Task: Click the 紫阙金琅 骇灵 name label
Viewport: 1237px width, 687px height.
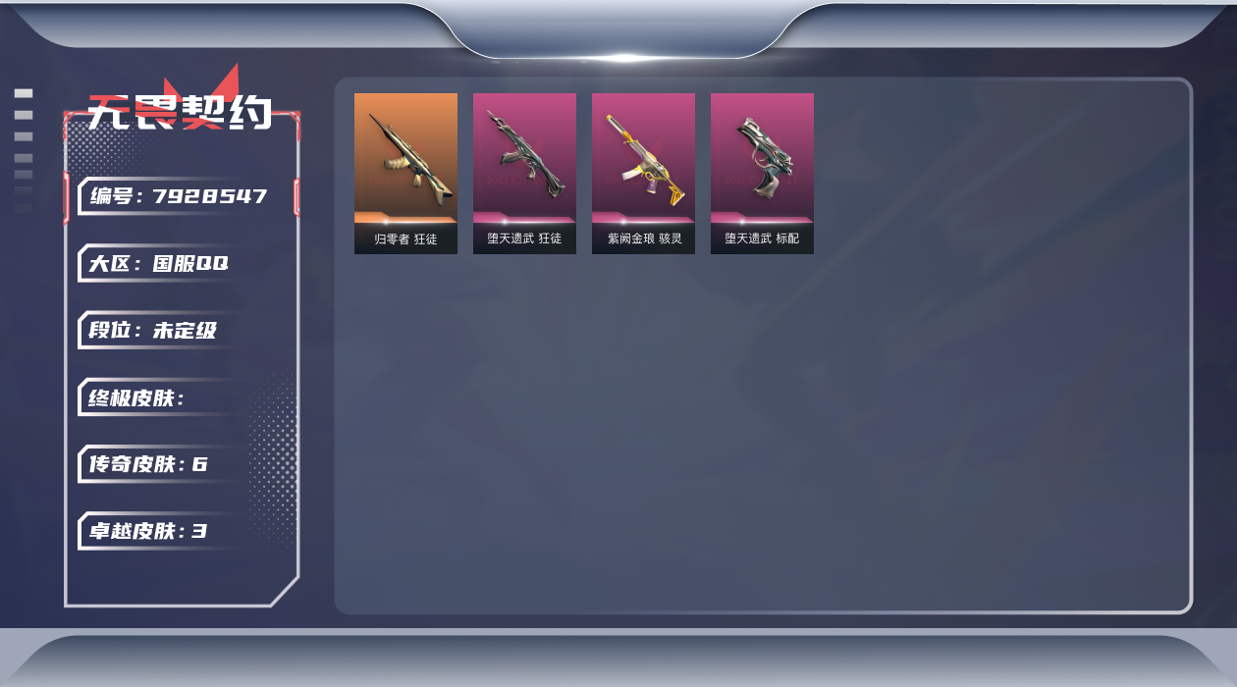Action: pyautogui.click(x=644, y=238)
